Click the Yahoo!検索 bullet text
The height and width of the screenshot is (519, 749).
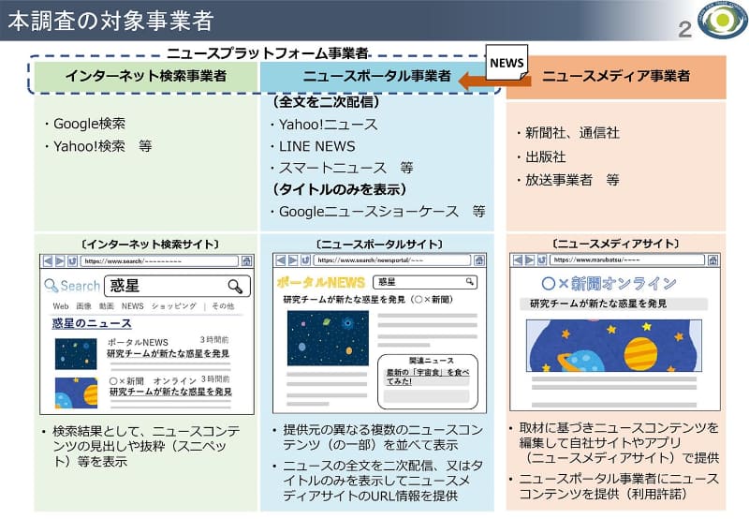point(89,146)
